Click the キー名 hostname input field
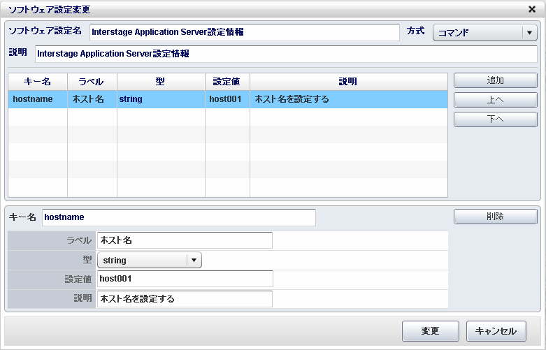Image resolution: width=546 pixels, height=350 pixels. 179,217
